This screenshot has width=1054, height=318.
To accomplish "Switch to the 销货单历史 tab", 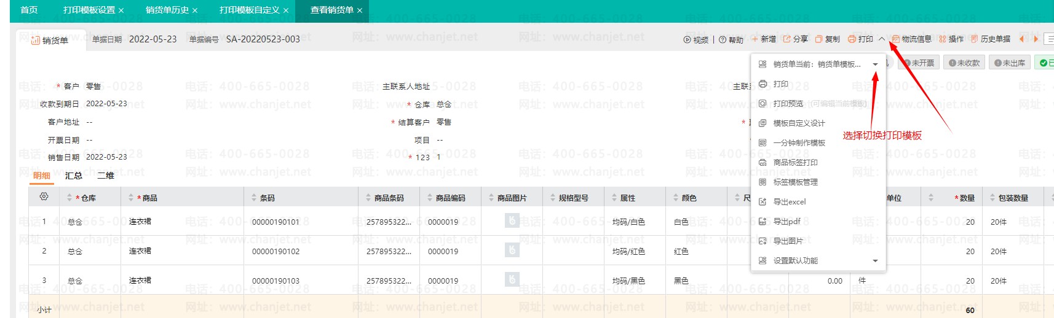I will (x=167, y=10).
